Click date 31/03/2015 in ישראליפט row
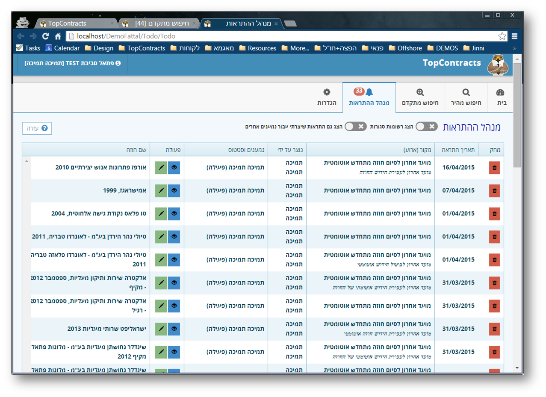 (x=458, y=329)
